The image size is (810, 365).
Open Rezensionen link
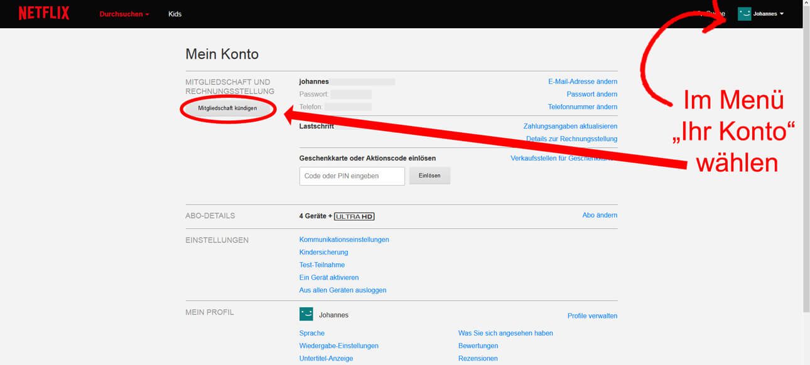[478, 359]
